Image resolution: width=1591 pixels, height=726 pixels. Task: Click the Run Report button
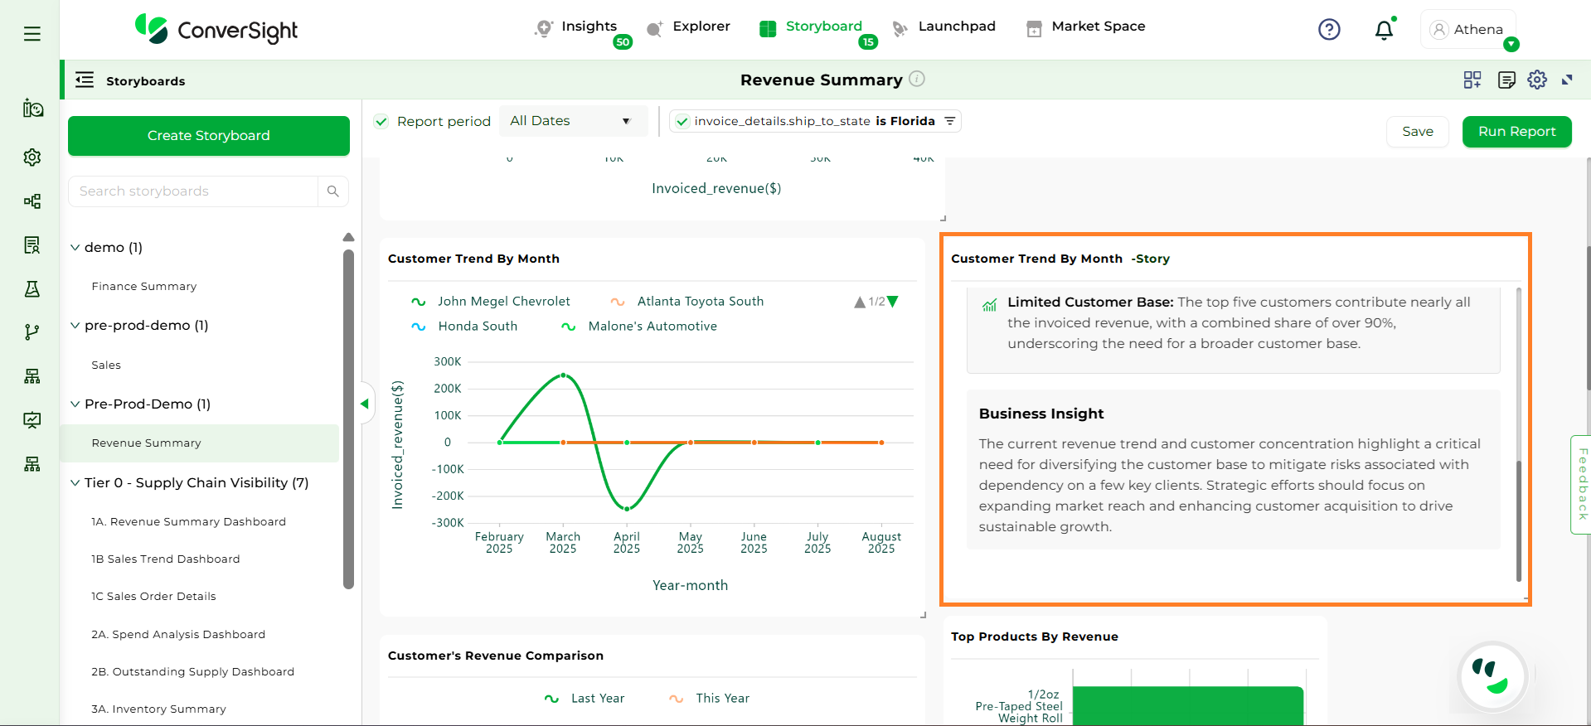click(1516, 132)
